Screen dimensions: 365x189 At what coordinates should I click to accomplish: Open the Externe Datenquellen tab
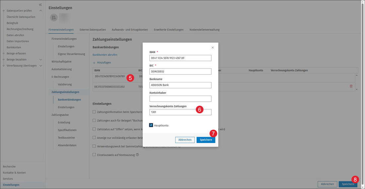[x=93, y=30]
